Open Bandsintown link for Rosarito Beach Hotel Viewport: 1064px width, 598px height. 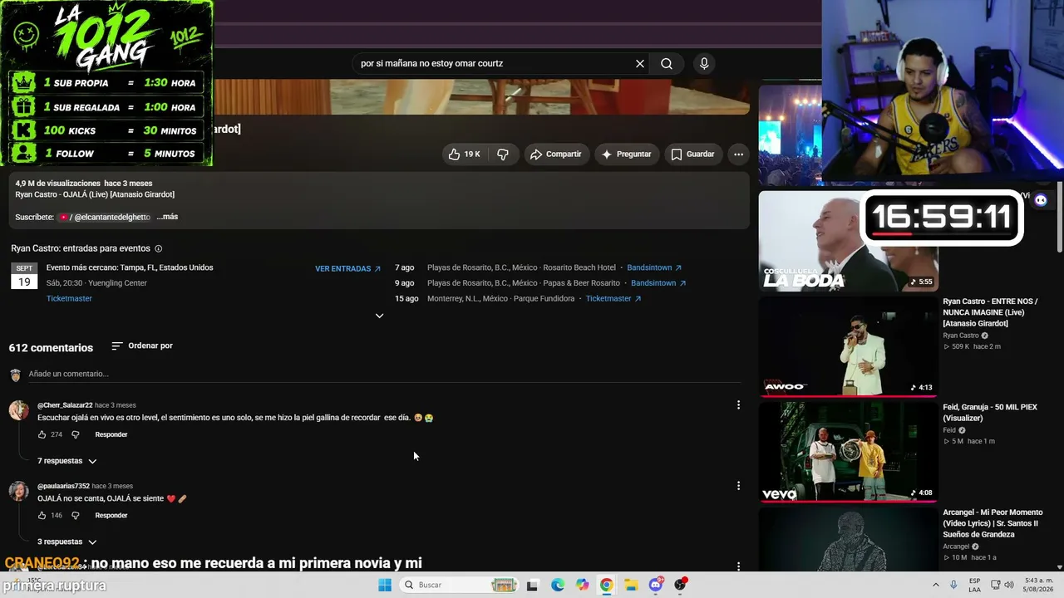point(654,267)
